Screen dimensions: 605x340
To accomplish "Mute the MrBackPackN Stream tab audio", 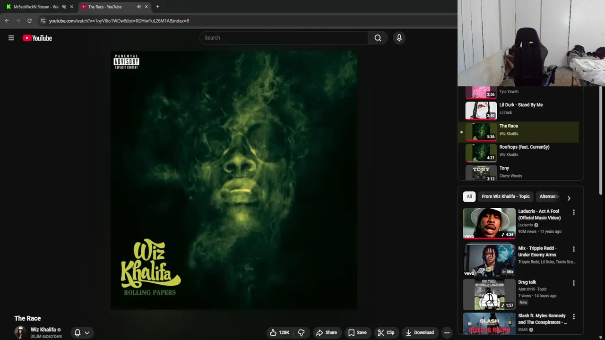I will [64, 7].
